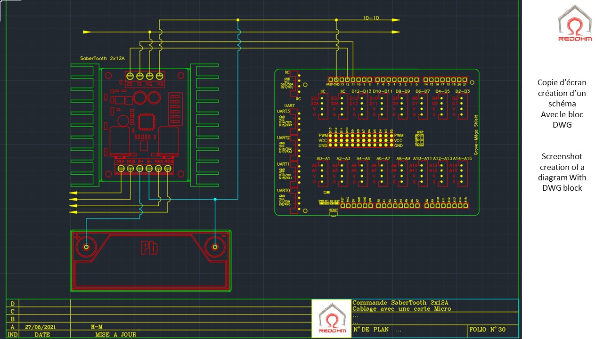Select the M1A terminal label on the SaberTooth

[x=121, y=161]
